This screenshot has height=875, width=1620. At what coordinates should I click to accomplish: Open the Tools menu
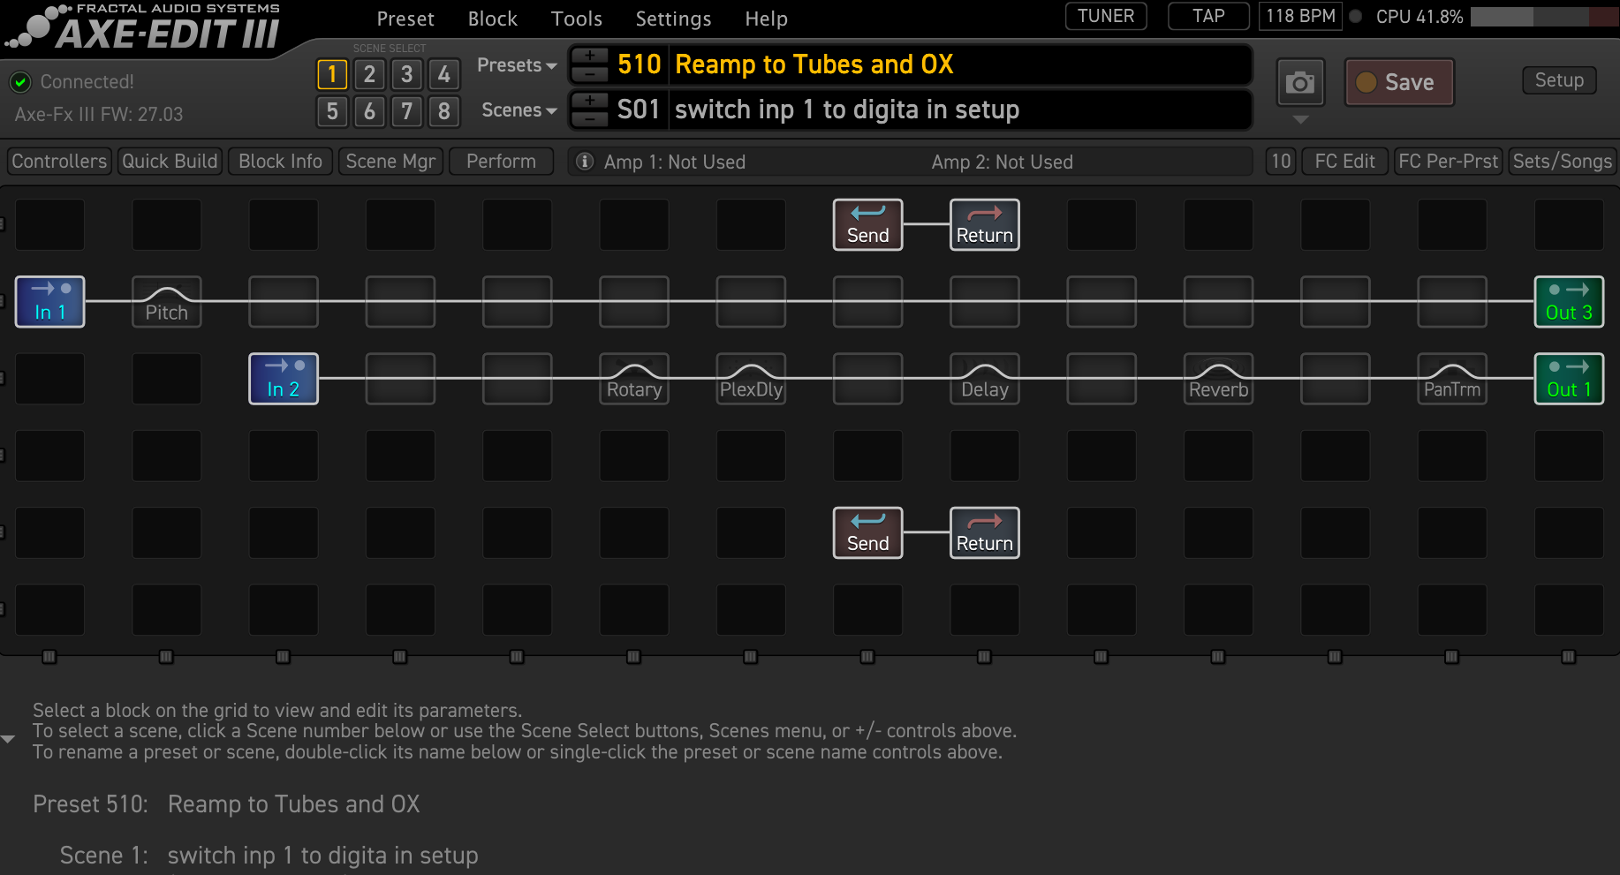point(576,19)
